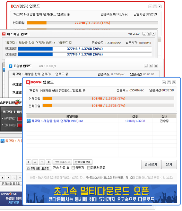Click the 파일봉 blue F logo icon
182x211 pixels.
coord(11,66)
